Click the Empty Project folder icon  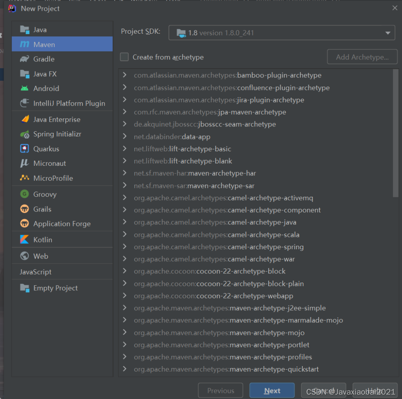point(25,288)
